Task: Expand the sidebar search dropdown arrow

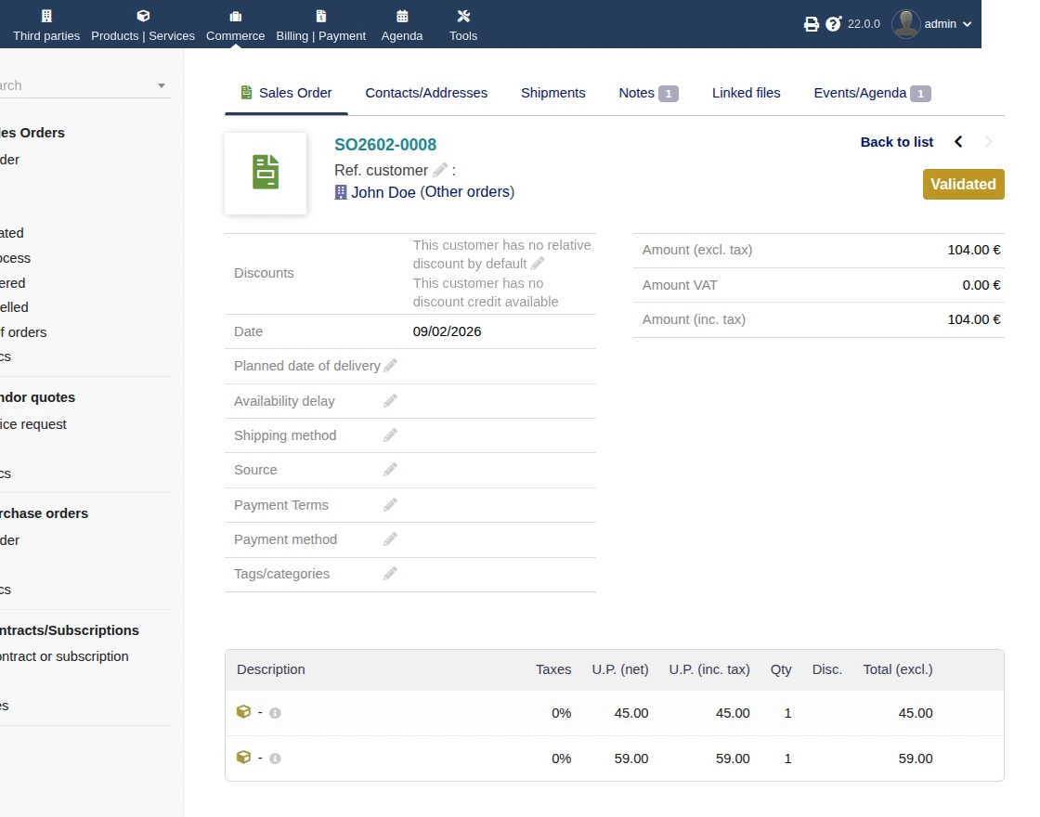Action: (x=162, y=85)
